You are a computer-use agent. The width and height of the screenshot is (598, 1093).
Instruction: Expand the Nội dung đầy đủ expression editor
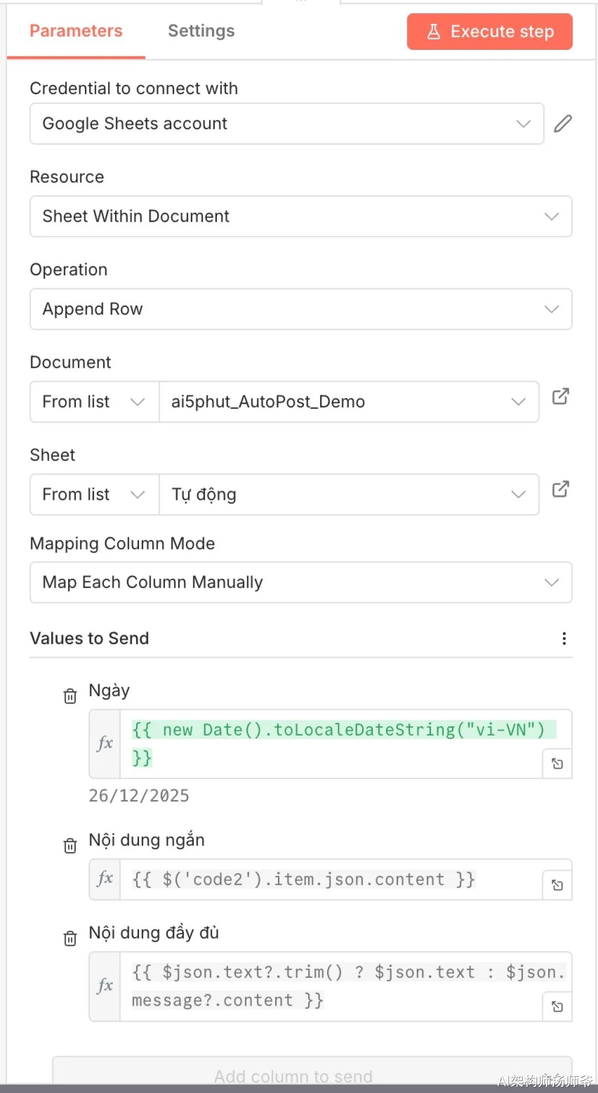pyautogui.click(x=557, y=1007)
